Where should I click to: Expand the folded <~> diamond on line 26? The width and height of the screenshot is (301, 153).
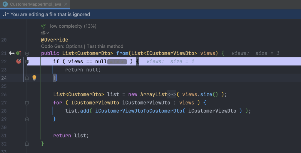(x=172, y=94)
